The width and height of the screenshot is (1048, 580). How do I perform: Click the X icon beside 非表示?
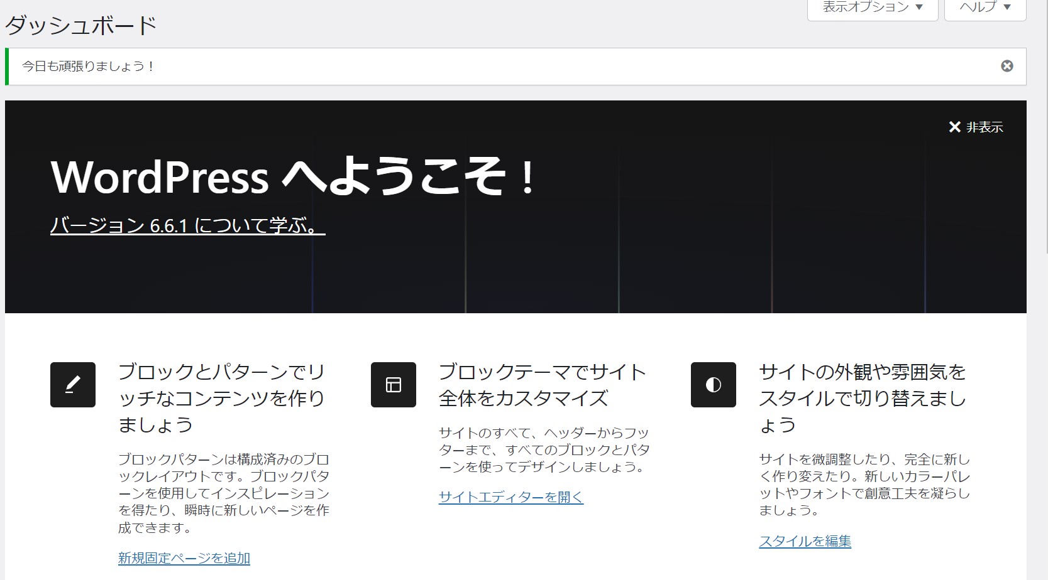(954, 127)
